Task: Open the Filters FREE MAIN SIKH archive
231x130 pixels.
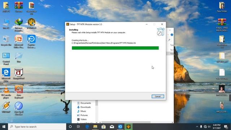Action: click(222, 25)
